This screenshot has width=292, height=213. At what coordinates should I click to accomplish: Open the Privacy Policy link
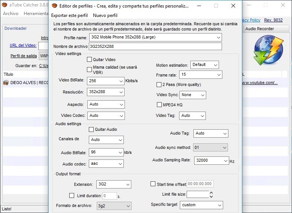coord(251,20)
